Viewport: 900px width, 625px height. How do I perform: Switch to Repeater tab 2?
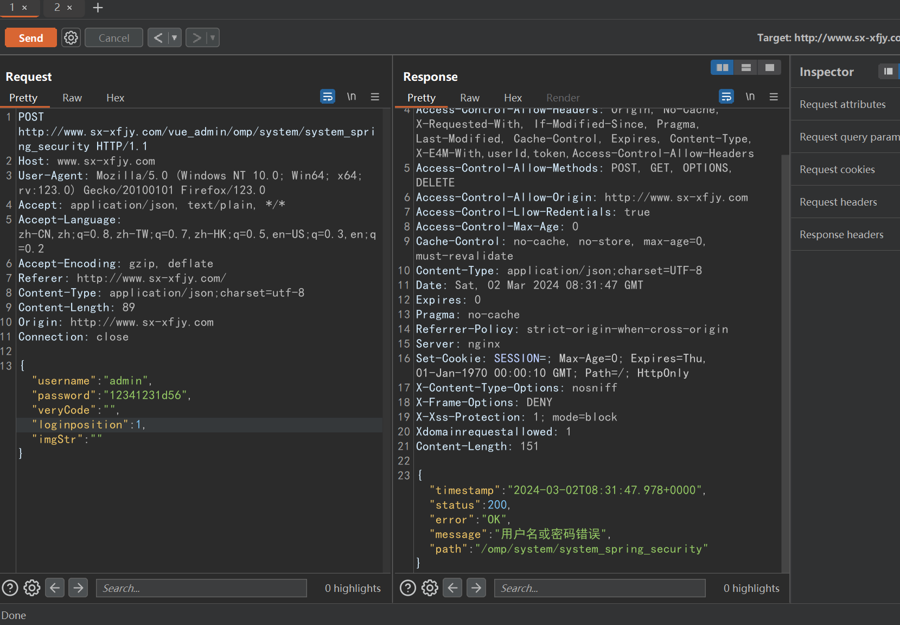point(57,8)
